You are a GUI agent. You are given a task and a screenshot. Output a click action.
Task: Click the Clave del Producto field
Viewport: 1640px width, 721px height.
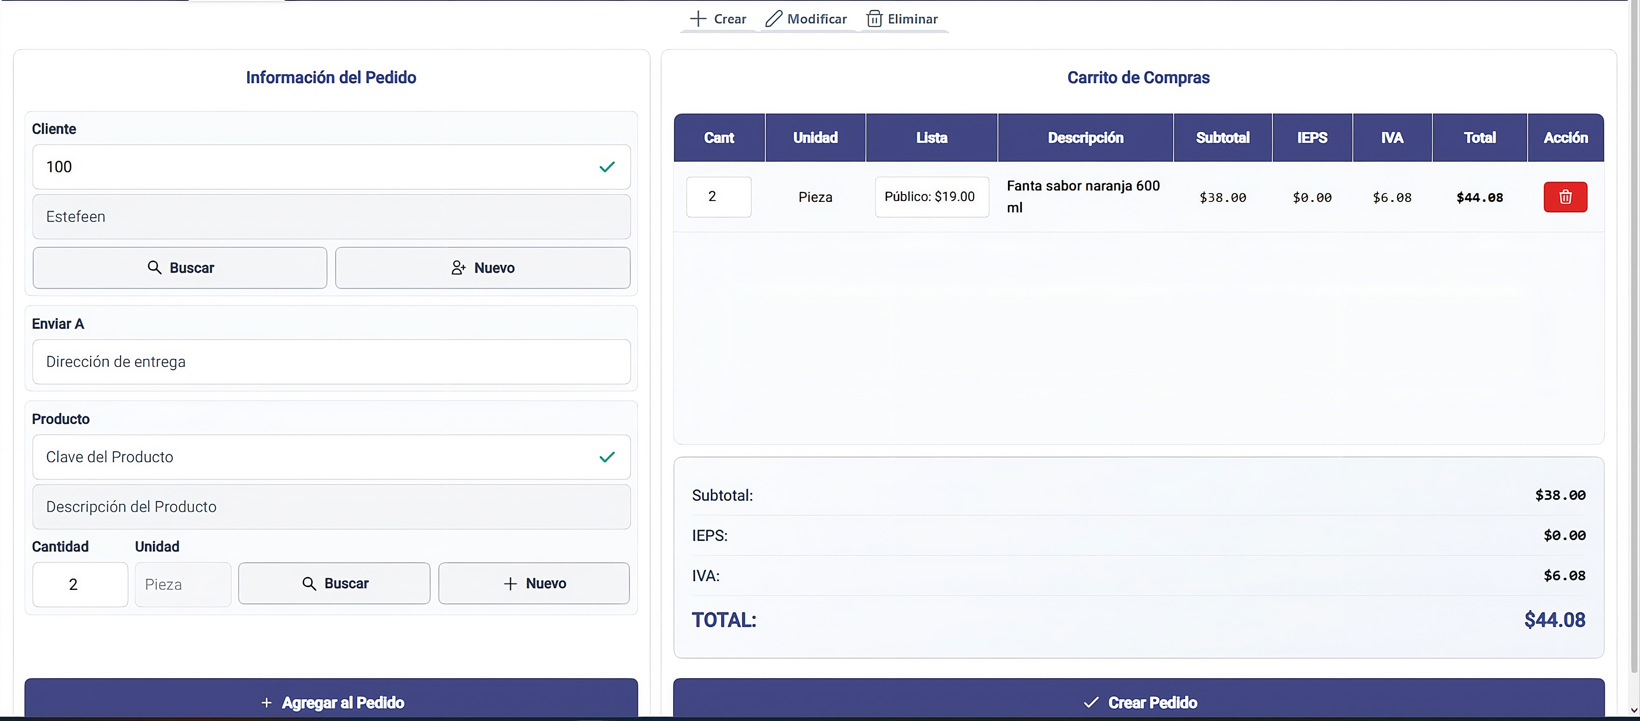(331, 457)
